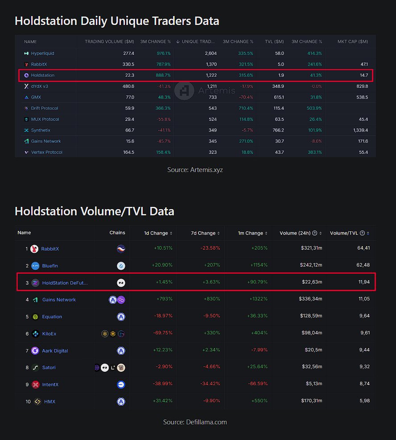
Task: Click the Bluefin logo icon
Action: (x=35, y=266)
